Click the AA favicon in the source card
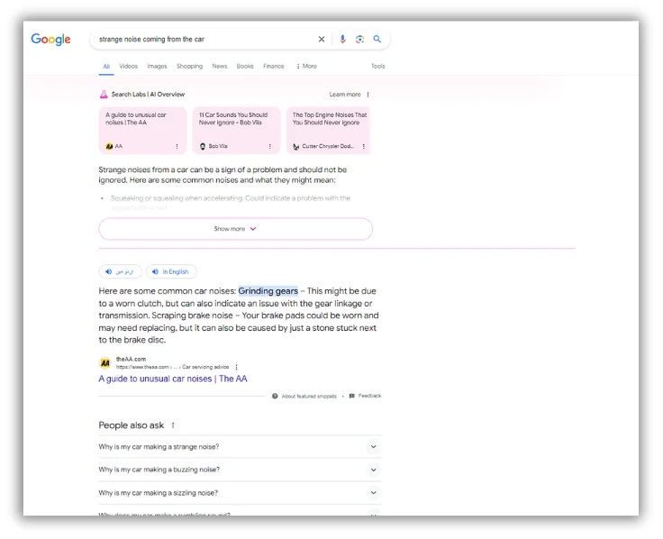This screenshot has width=663, height=539. 109,146
